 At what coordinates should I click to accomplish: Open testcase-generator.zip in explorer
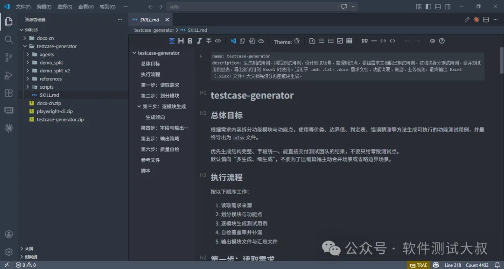60,120
